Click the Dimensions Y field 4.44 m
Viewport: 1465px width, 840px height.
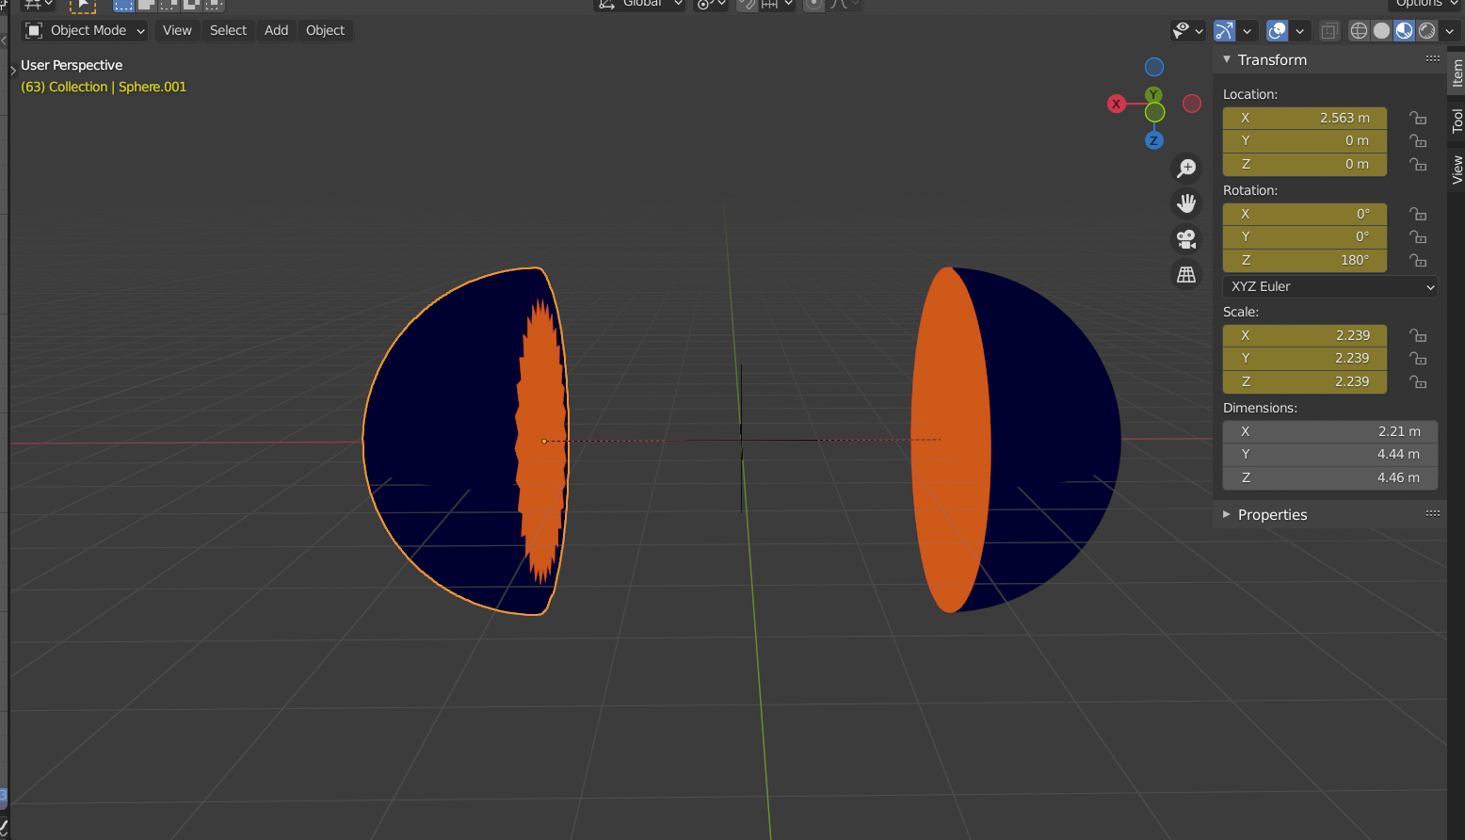(1330, 454)
